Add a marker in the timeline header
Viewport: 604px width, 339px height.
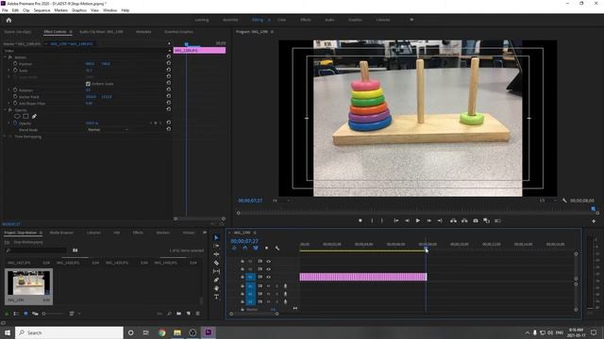(x=266, y=249)
